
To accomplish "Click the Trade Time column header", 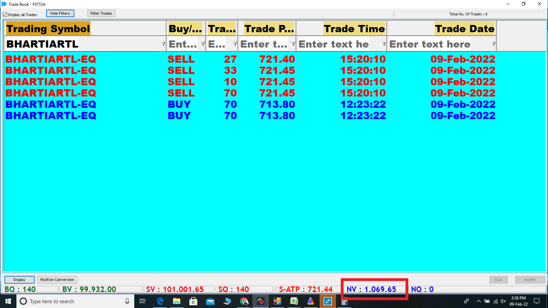I will (x=341, y=28).
